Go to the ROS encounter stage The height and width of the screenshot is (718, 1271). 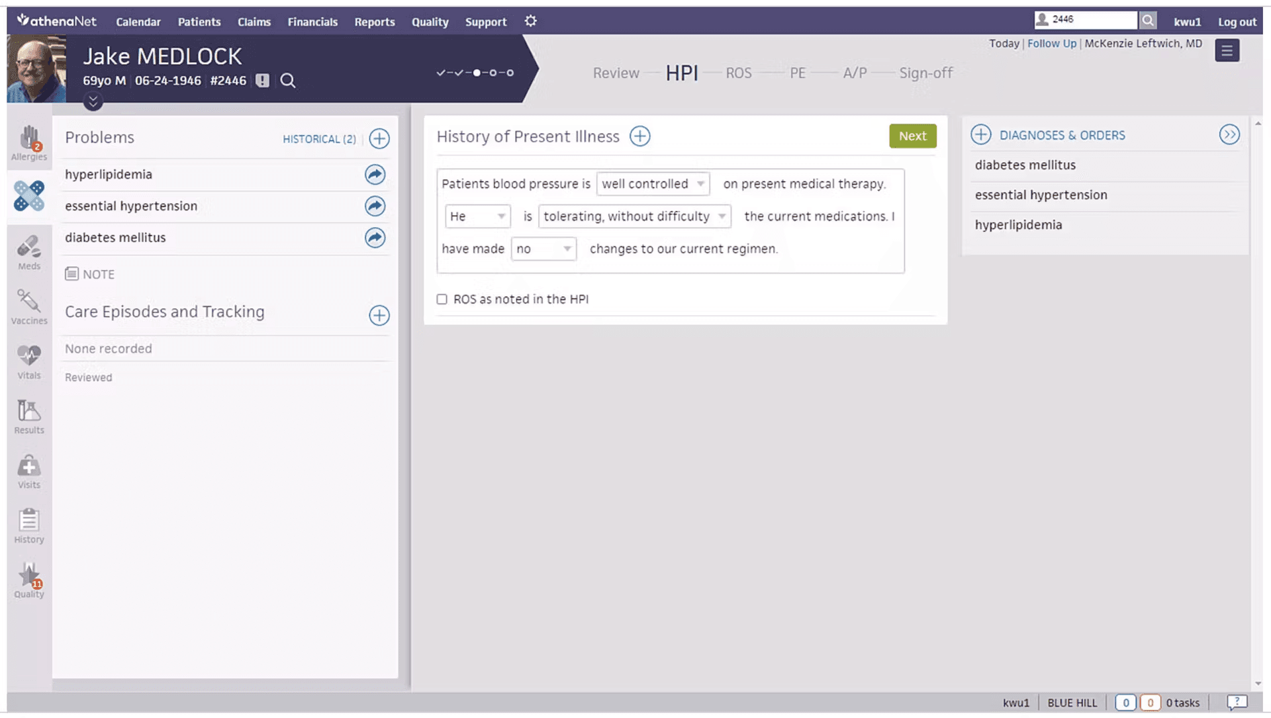(x=739, y=73)
